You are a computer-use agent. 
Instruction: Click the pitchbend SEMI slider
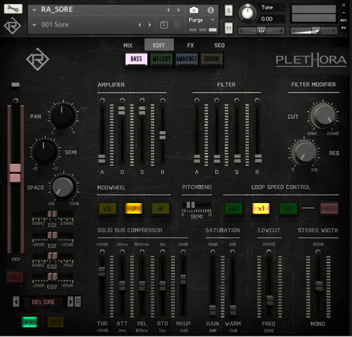click(196, 205)
